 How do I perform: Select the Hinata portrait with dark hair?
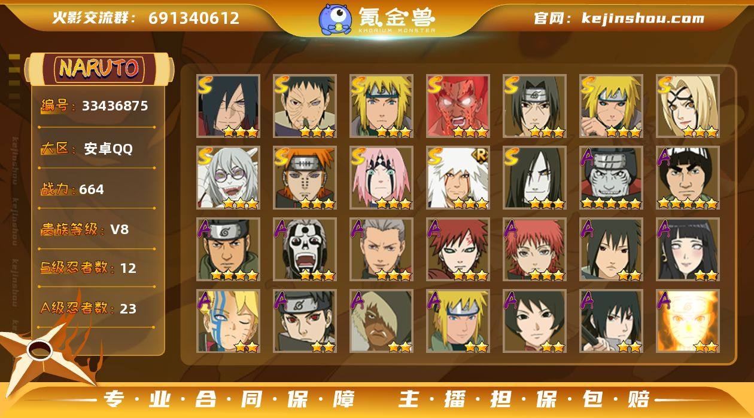click(688, 250)
